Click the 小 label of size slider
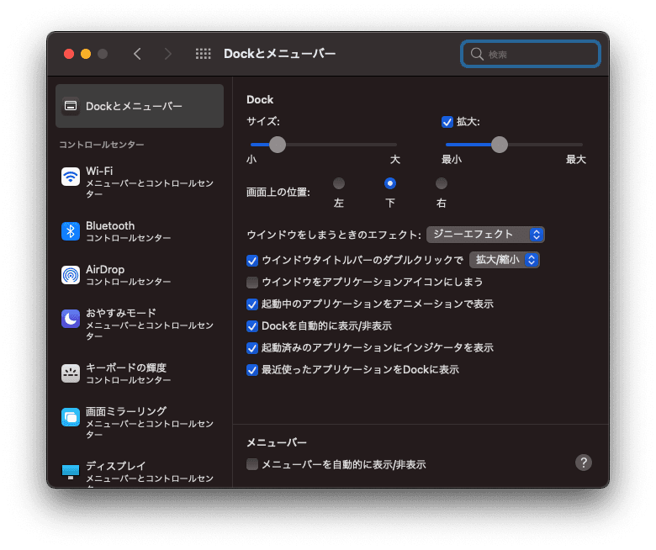Viewport: 656px width, 550px height. click(251, 159)
